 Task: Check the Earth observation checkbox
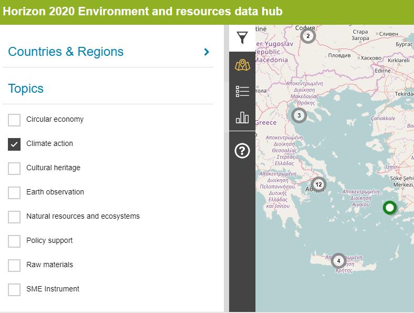[x=14, y=193]
